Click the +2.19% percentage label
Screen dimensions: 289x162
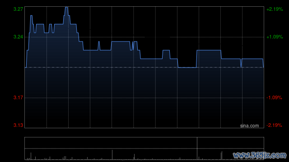(x=275, y=9)
